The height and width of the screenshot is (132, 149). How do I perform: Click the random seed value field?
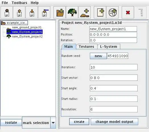tap(118, 56)
